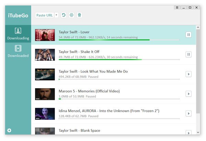Click the delete trash can icon
206x141 pixels.
pyautogui.click(x=80, y=15)
